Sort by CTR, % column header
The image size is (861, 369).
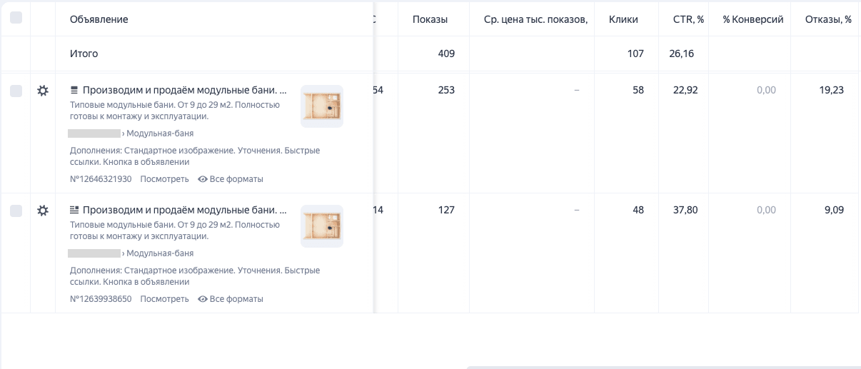688,19
